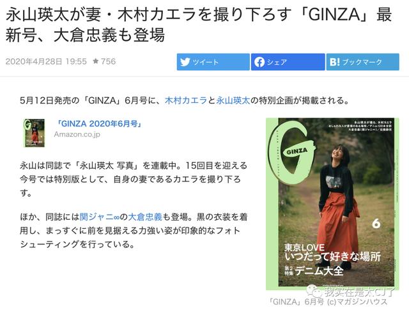Click the Twitter bird icon
Viewport: 409px width, 310px height.
[x=185, y=62]
